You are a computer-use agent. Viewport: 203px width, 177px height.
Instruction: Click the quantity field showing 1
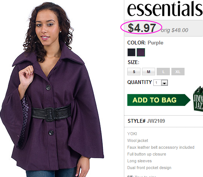(x=160, y=83)
